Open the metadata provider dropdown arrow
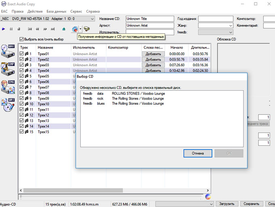The width and height of the screenshot is (275, 207). (80, 29)
